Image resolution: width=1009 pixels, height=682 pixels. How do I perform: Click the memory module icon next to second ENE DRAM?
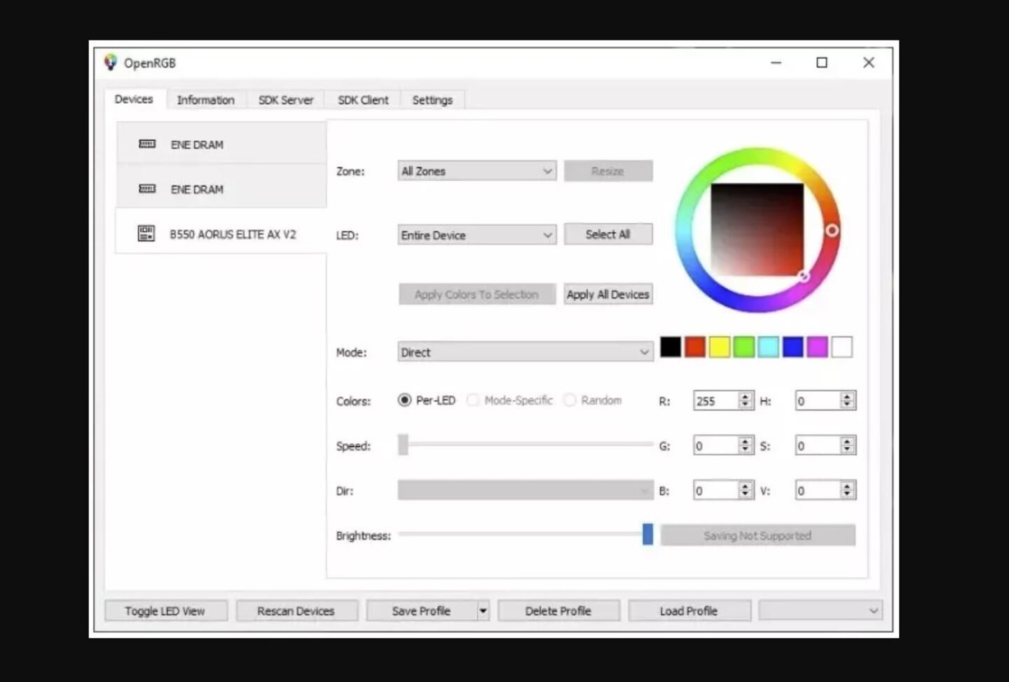(146, 189)
